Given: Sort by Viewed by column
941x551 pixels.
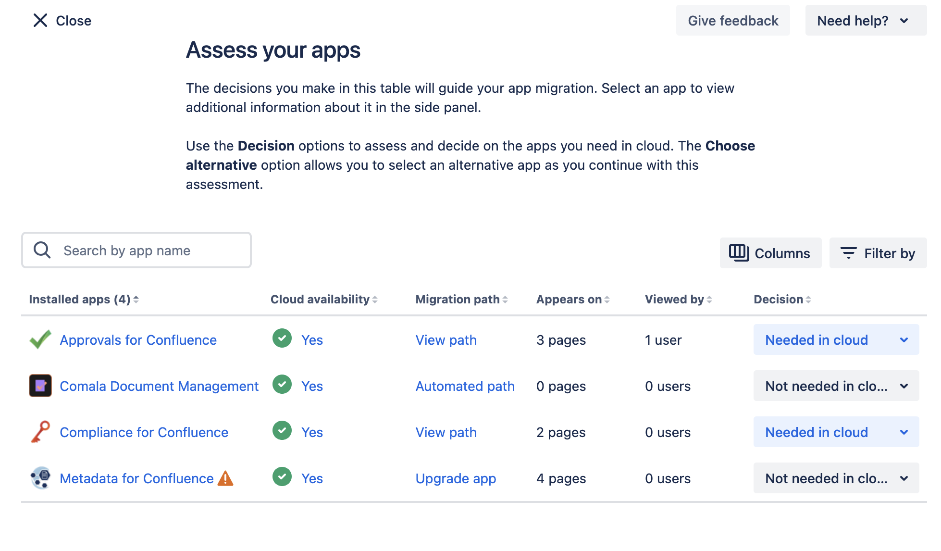Looking at the screenshot, I should (679, 300).
